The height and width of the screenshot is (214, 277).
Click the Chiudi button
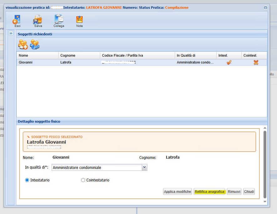click(249, 191)
